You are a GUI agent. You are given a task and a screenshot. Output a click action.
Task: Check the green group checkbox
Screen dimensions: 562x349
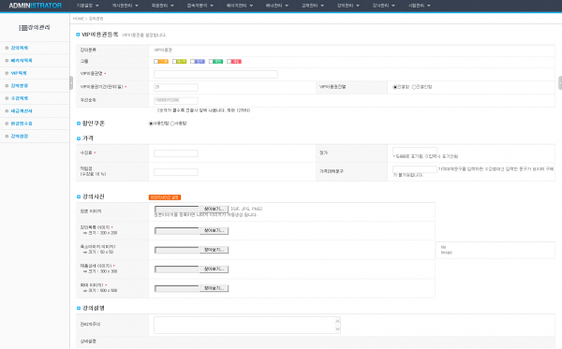pos(211,62)
